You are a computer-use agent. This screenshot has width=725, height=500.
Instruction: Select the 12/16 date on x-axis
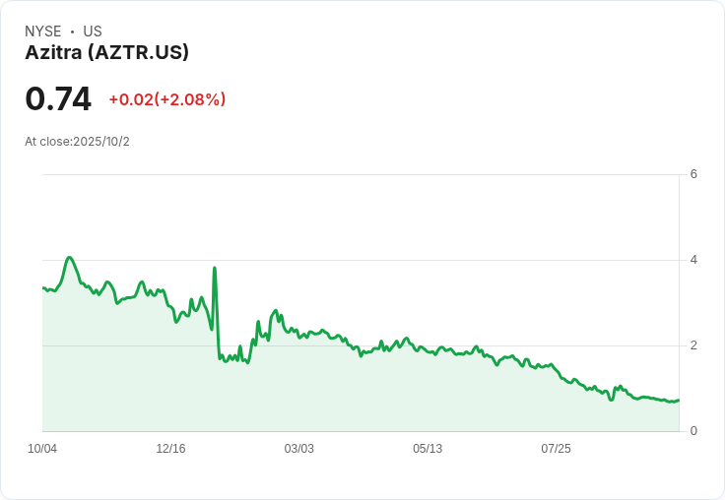pyautogui.click(x=170, y=449)
